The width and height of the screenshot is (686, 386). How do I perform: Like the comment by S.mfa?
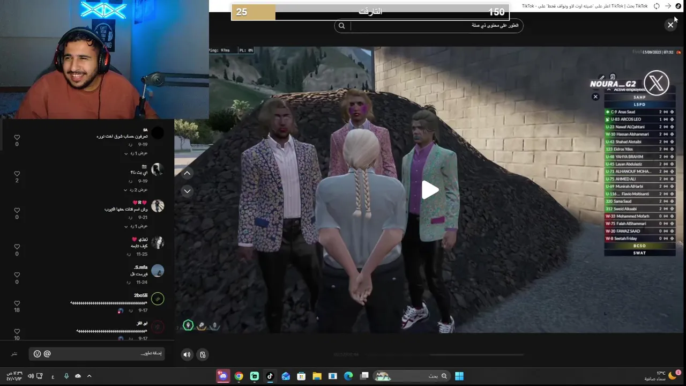[17, 275]
